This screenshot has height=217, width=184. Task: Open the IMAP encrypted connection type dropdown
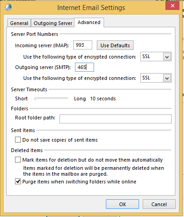click(x=156, y=57)
